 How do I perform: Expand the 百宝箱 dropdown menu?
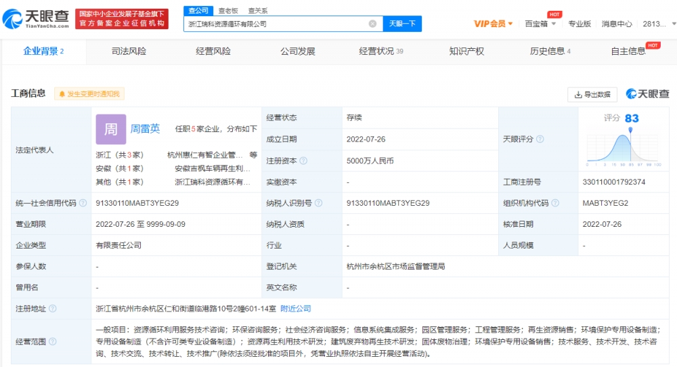(x=540, y=24)
